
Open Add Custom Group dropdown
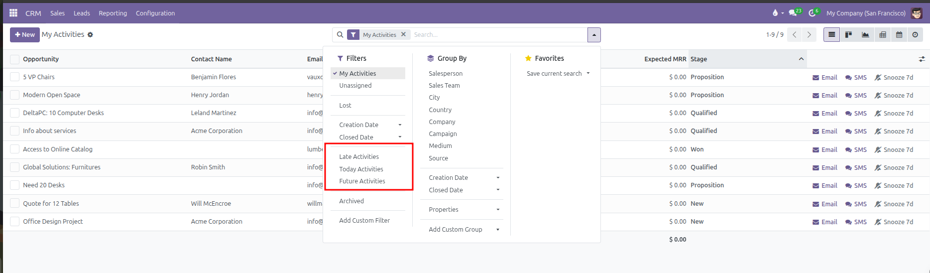[462, 229]
